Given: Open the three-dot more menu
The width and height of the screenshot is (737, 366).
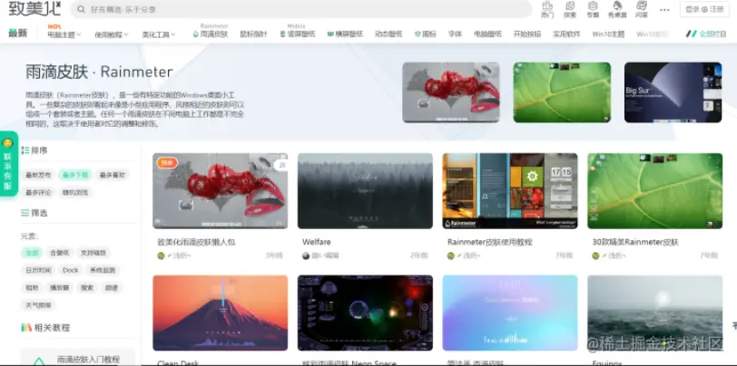Looking at the screenshot, I should 664,9.
